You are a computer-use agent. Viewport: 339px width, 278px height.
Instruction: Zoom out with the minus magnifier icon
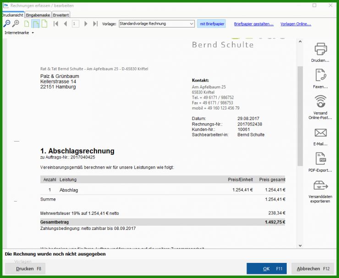coord(7,23)
